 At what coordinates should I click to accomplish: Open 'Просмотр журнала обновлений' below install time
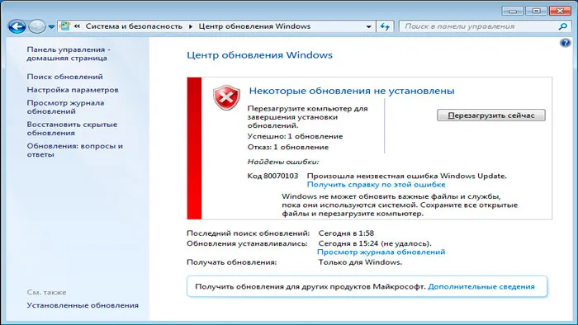click(x=381, y=252)
